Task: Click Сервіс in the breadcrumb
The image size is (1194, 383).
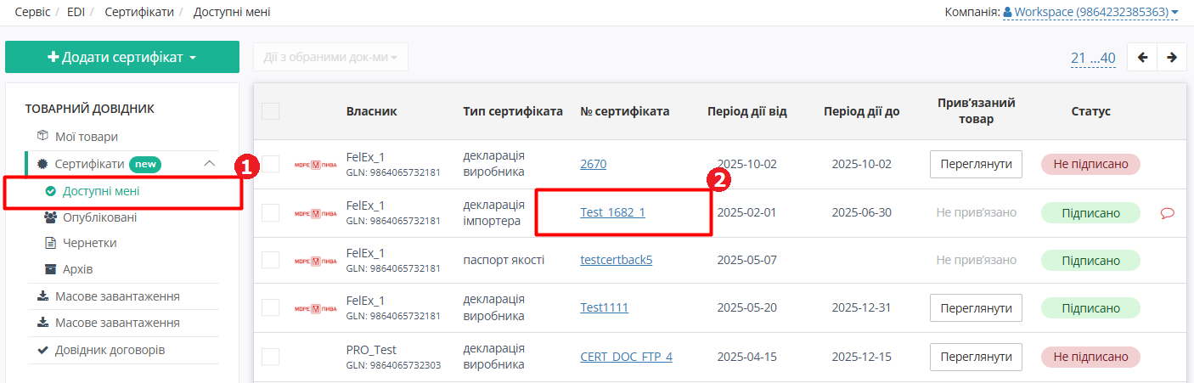Action: tap(31, 12)
